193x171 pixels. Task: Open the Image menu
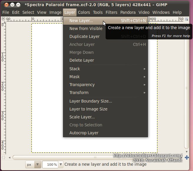click(x=55, y=12)
